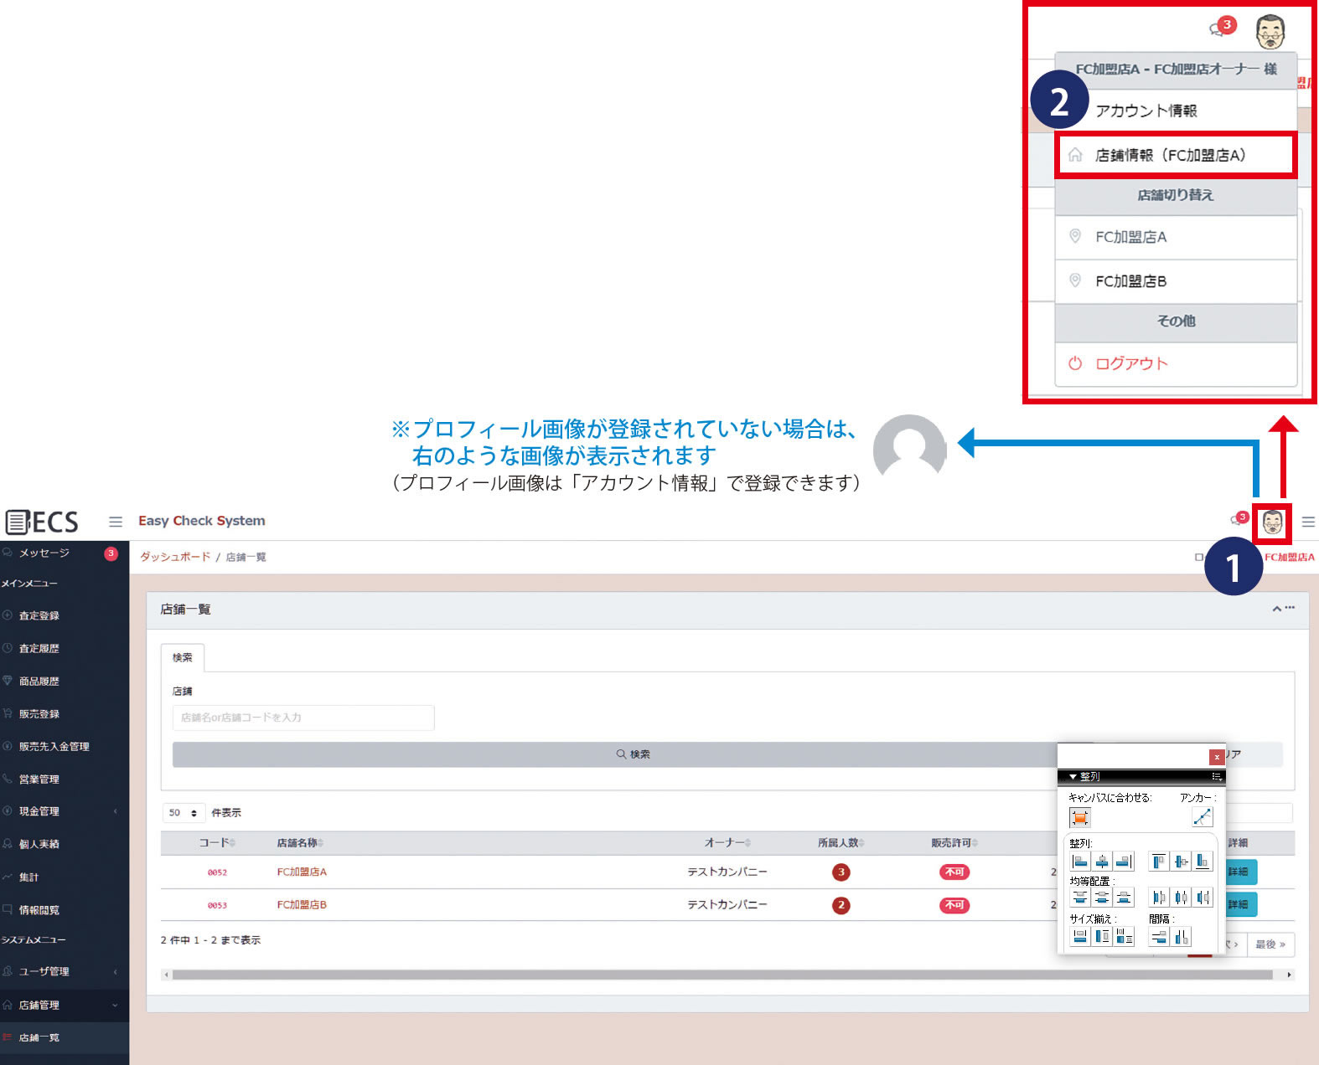Close the floating align panel
The width and height of the screenshot is (1319, 1065).
pyautogui.click(x=1216, y=757)
